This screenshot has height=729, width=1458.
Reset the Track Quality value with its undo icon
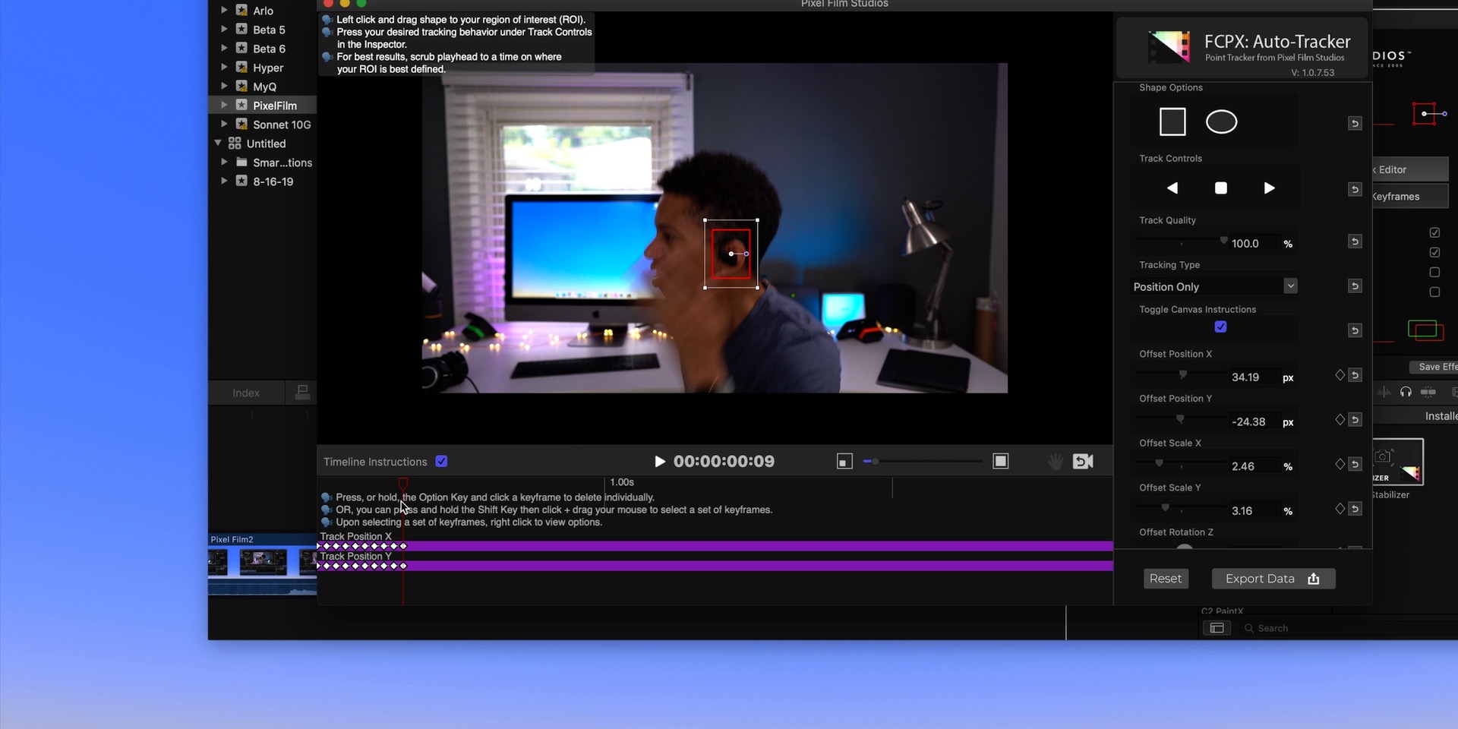tap(1355, 241)
